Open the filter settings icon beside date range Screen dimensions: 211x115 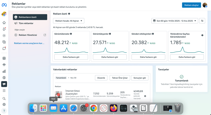point(202,21)
